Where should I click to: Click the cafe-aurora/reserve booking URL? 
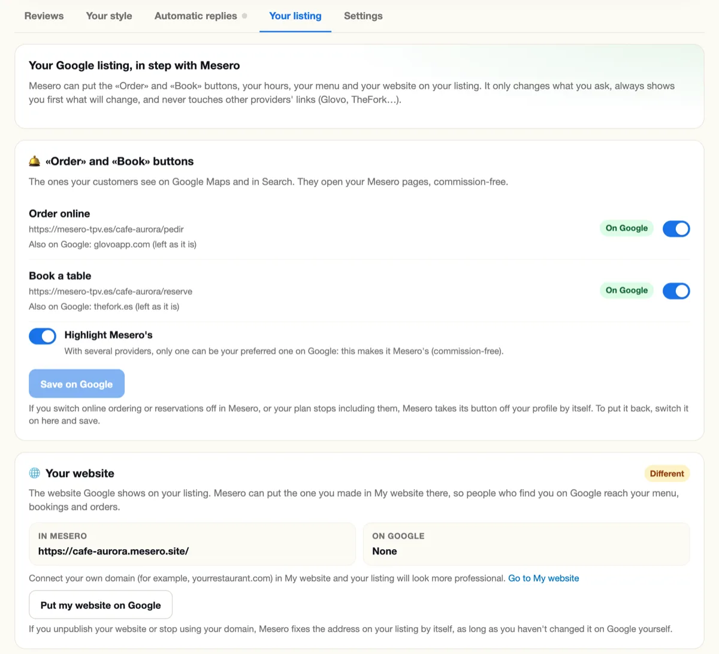point(110,291)
